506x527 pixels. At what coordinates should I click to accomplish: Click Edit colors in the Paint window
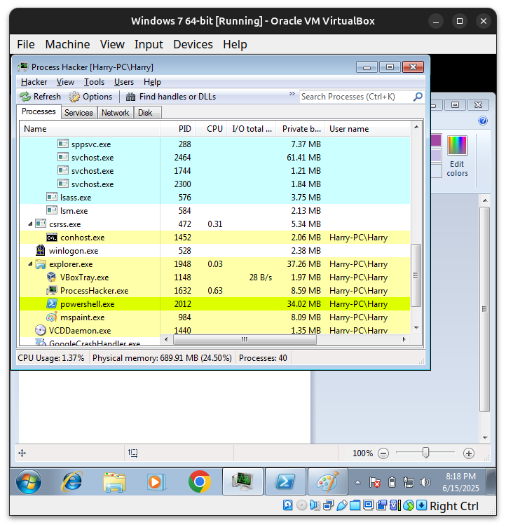point(457,156)
